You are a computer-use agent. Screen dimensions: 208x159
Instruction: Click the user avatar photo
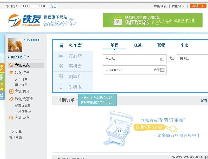tap(15, 45)
